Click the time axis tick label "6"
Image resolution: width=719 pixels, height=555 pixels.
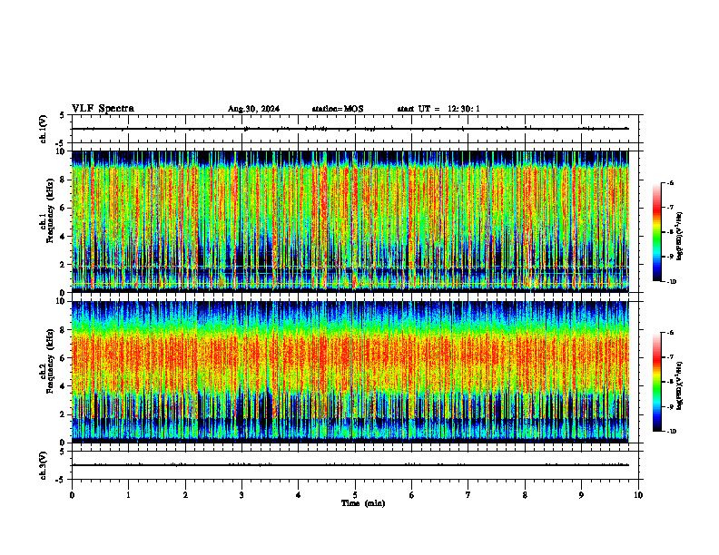[412, 495]
